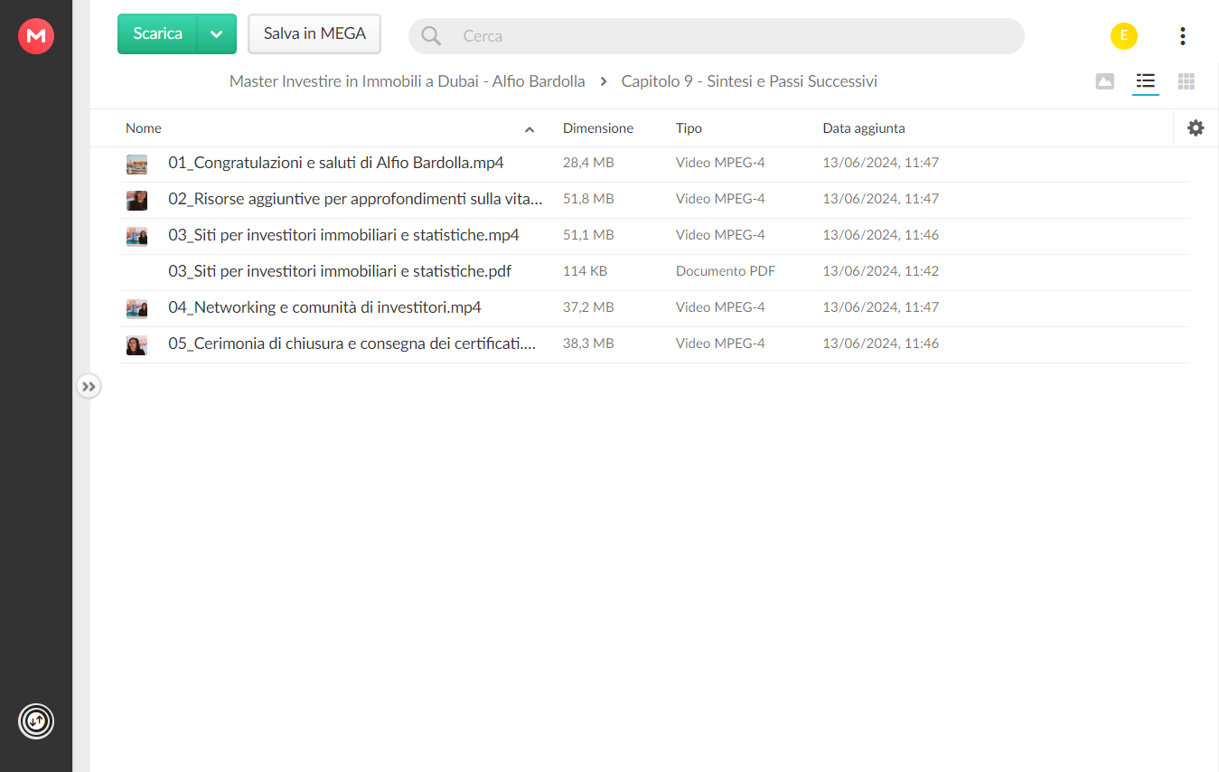
Task: Toggle Nome column sort arrow
Action: point(530,129)
